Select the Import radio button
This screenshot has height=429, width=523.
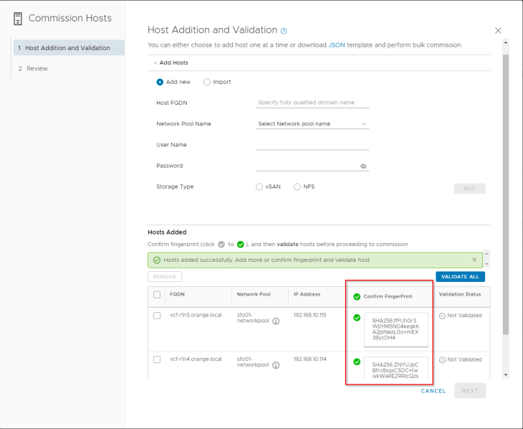pos(207,82)
